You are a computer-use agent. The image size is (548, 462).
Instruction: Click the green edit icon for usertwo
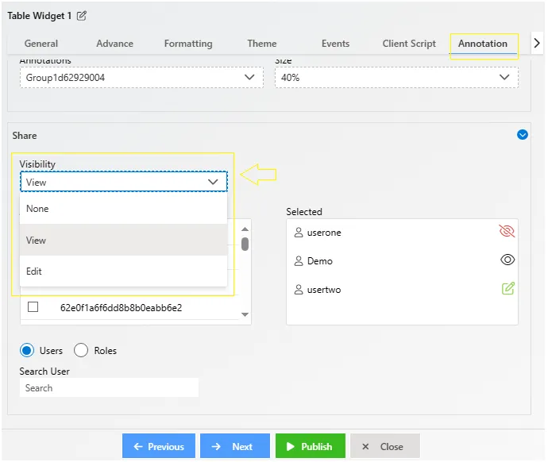click(507, 288)
